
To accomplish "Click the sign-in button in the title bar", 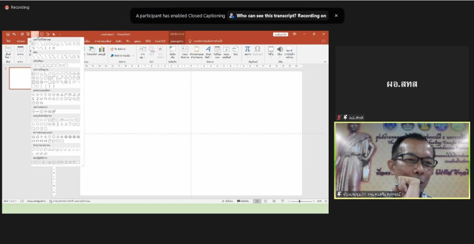I will [280, 35].
